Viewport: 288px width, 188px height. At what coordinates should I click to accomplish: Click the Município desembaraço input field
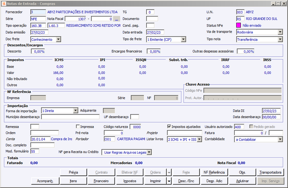click(70, 117)
